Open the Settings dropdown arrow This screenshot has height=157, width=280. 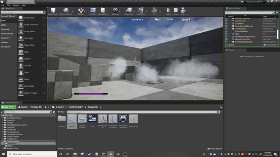(119, 11)
